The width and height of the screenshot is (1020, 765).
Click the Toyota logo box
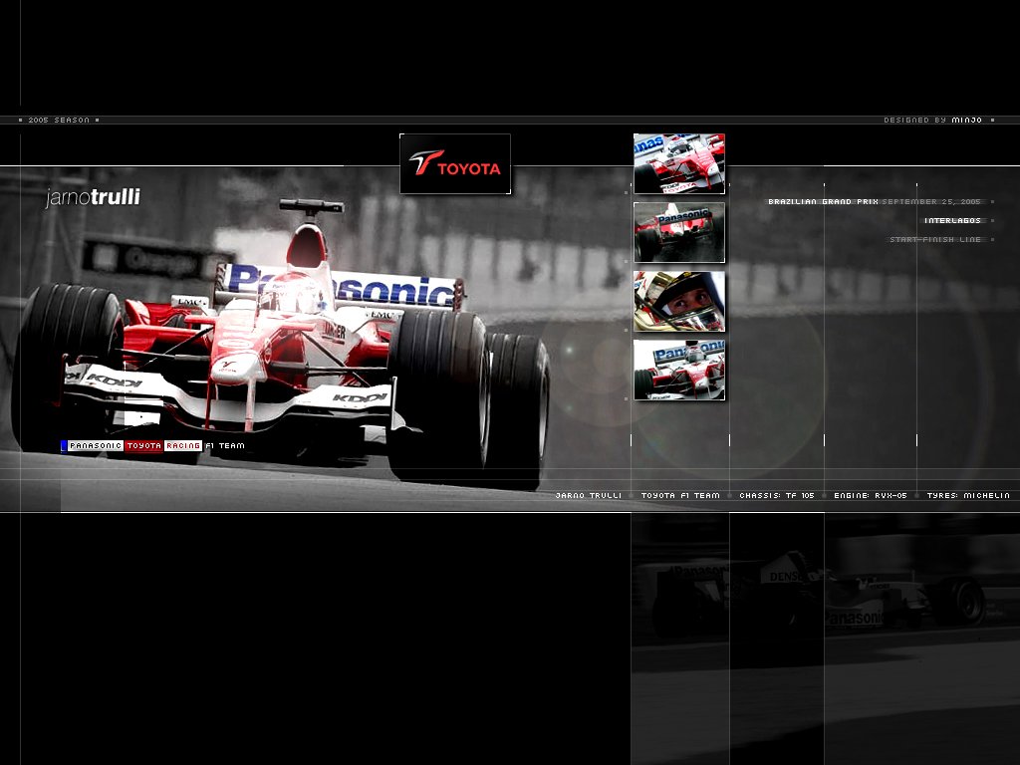coord(454,164)
